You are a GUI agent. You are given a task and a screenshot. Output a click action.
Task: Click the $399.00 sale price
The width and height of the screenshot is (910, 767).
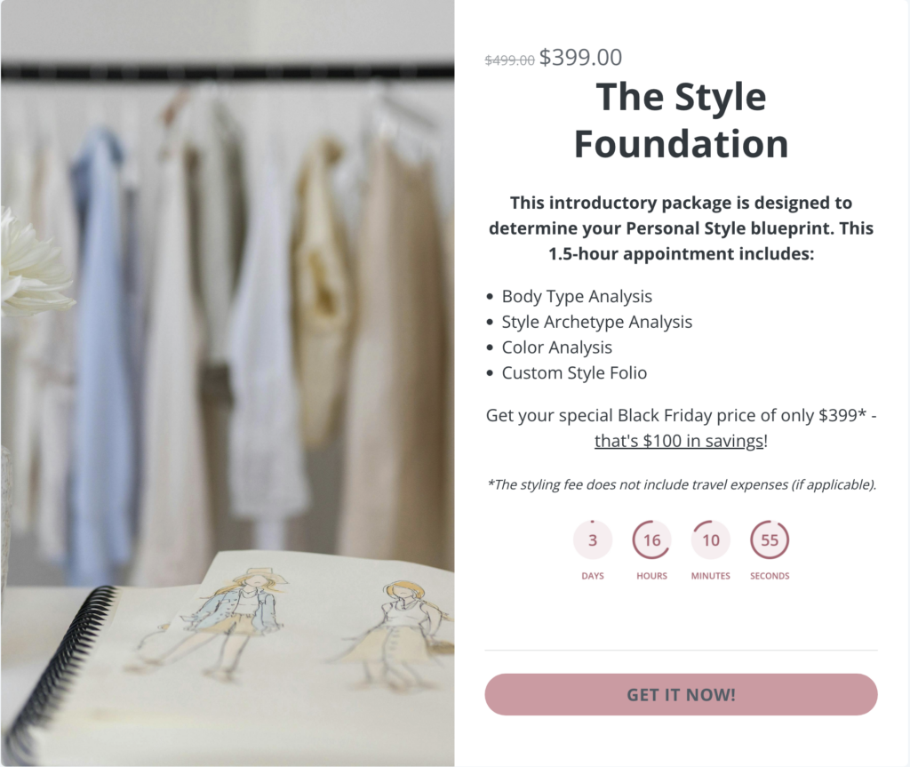pyautogui.click(x=580, y=57)
